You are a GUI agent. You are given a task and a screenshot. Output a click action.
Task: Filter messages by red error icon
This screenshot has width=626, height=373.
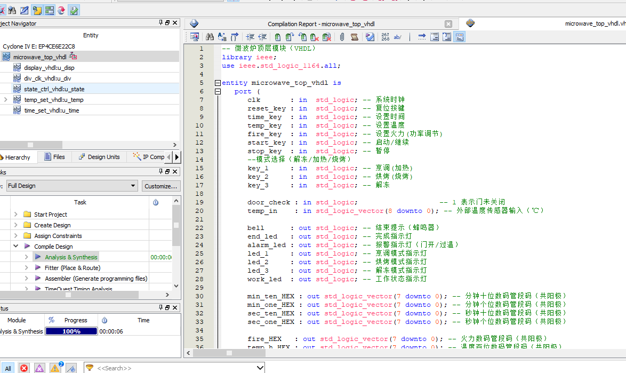coord(24,368)
